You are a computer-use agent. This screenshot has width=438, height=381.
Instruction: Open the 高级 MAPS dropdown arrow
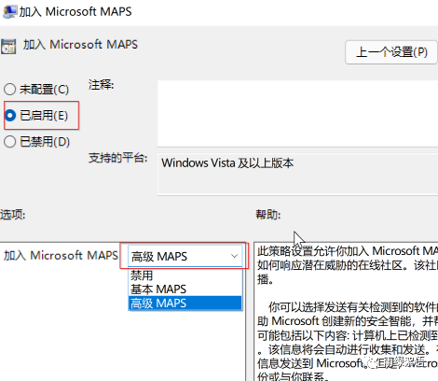tap(235, 256)
